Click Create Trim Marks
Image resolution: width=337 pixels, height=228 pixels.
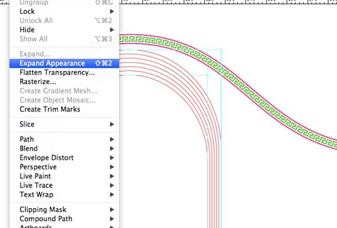pos(64,110)
